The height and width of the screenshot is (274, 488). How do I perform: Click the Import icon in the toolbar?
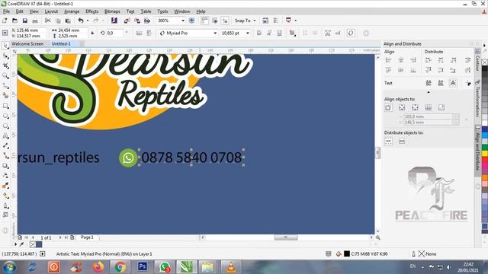(x=127, y=21)
